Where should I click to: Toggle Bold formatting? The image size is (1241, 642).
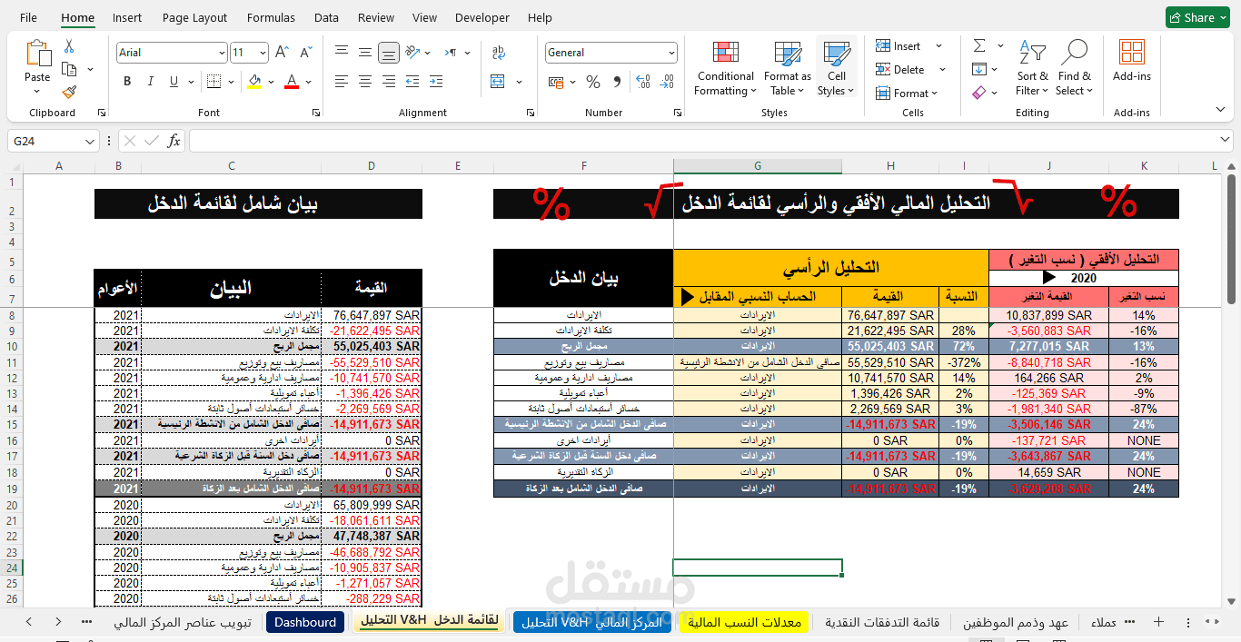click(x=127, y=82)
